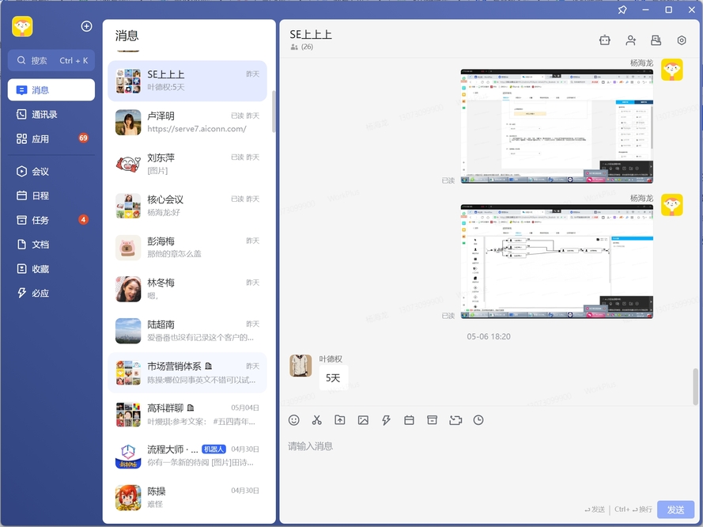This screenshot has width=703, height=527.
Task: Click the 任务 red badge showing 4
Action: (x=83, y=220)
